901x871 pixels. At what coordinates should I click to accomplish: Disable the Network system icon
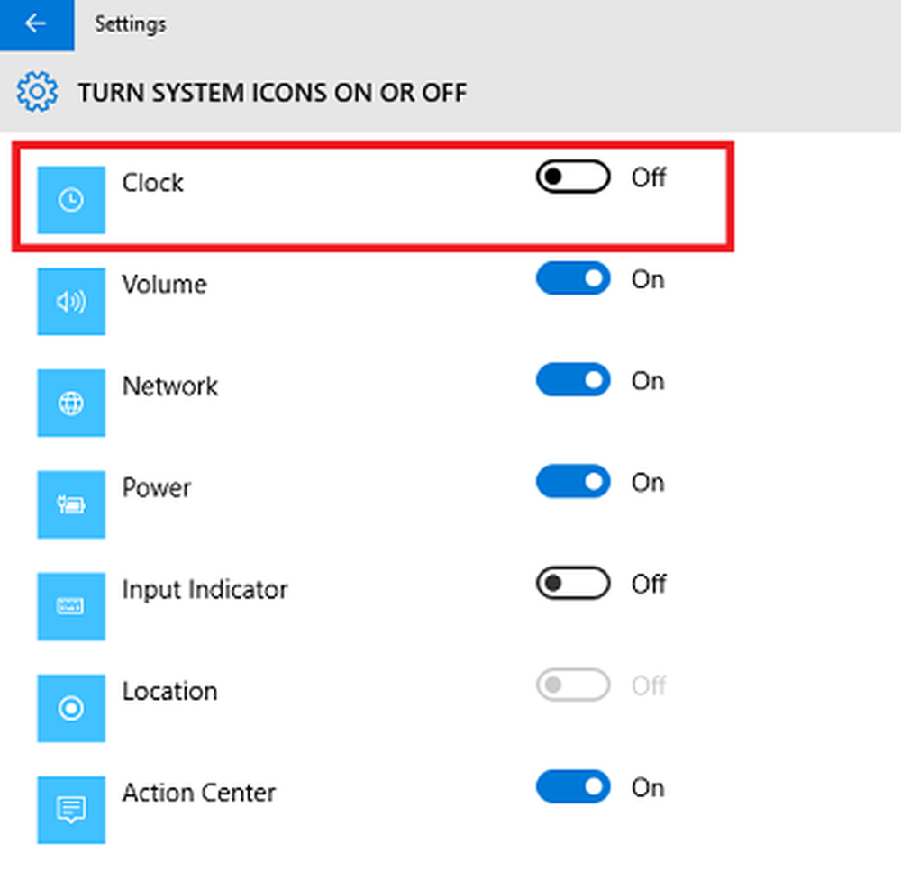click(x=573, y=380)
